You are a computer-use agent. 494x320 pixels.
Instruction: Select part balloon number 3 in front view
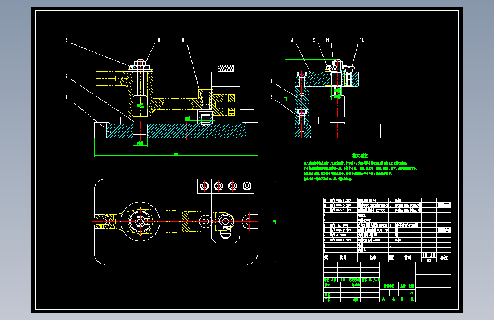pyautogui.click(x=66, y=40)
